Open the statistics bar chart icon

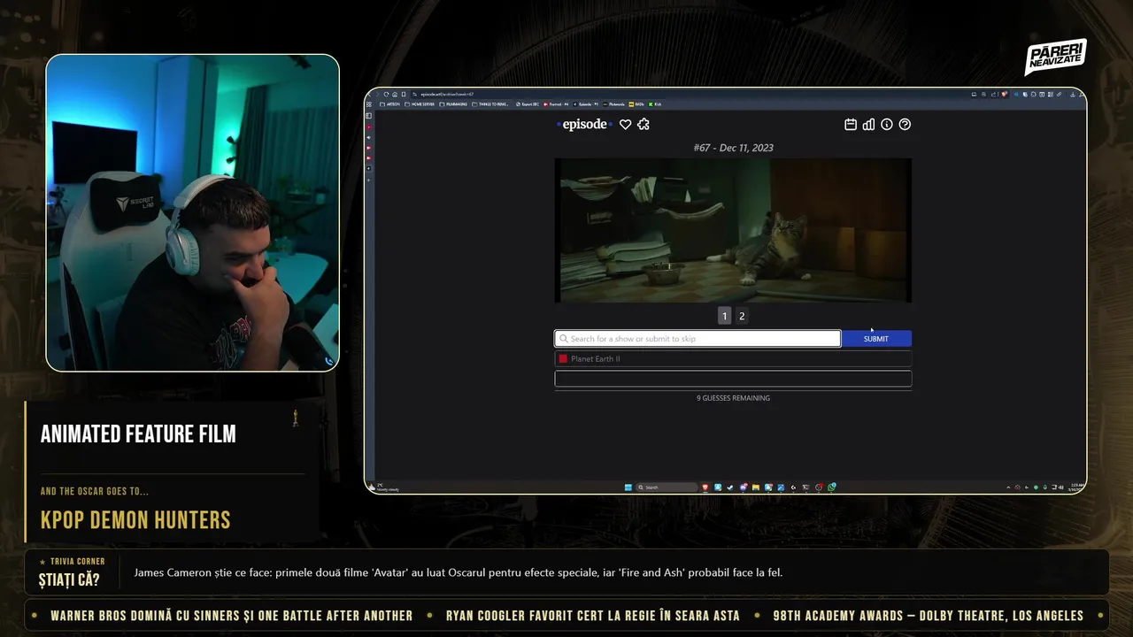pos(868,125)
